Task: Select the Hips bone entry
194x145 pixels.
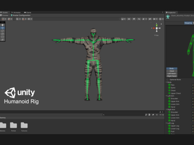Action: [x=173, y=85]
